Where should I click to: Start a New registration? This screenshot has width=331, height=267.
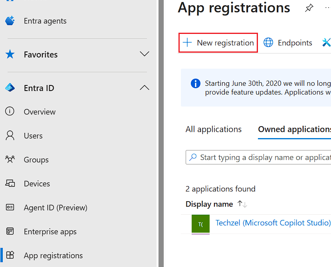pos(218,43)
